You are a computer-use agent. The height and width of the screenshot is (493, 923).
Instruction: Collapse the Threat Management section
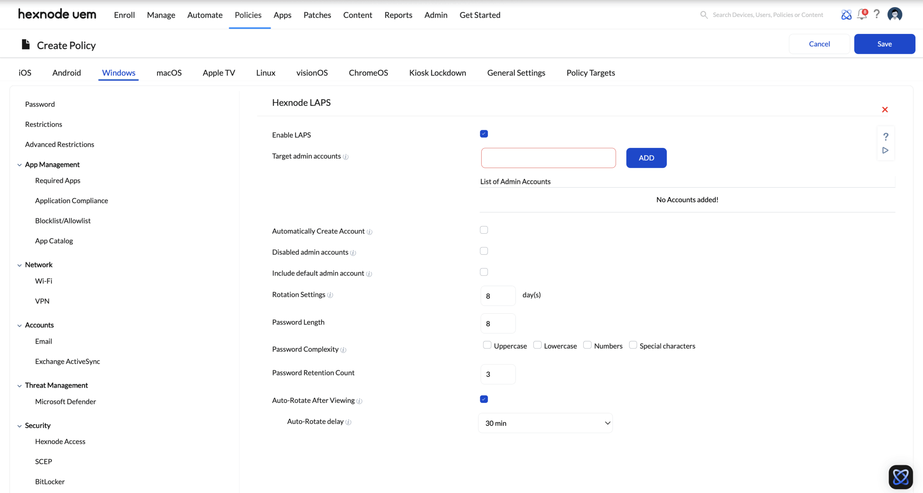19,386
